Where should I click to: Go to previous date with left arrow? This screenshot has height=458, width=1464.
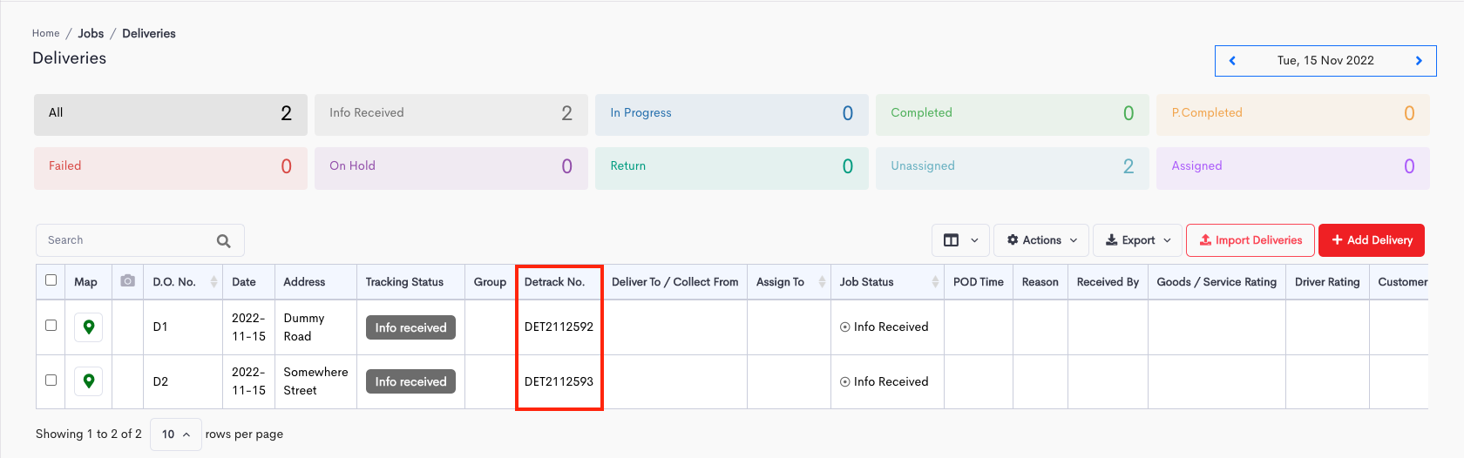1232,61
